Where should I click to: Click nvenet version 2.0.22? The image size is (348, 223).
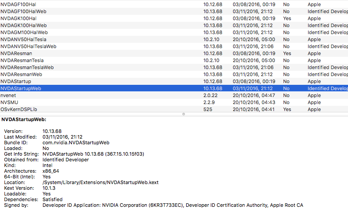tap(210, 95)
